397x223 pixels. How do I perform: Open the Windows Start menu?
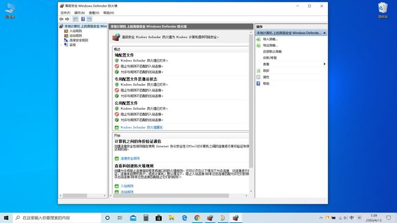coord(6,218)
